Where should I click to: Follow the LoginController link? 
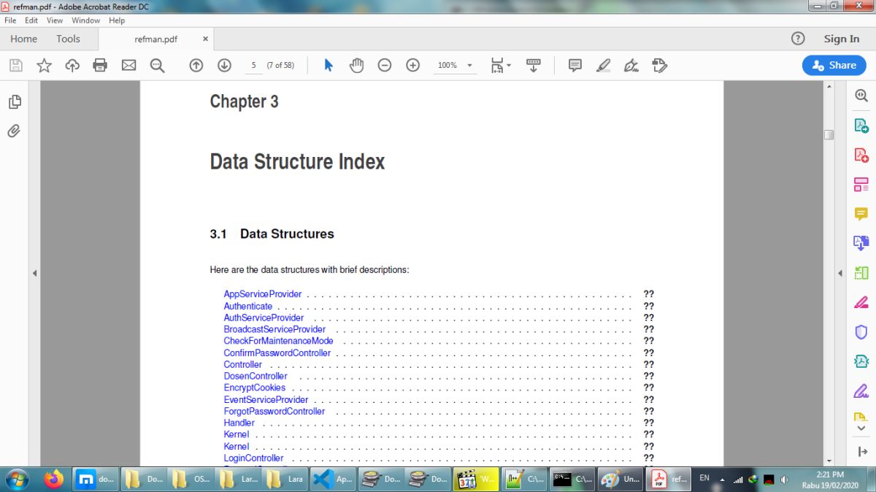coord(253,458)
